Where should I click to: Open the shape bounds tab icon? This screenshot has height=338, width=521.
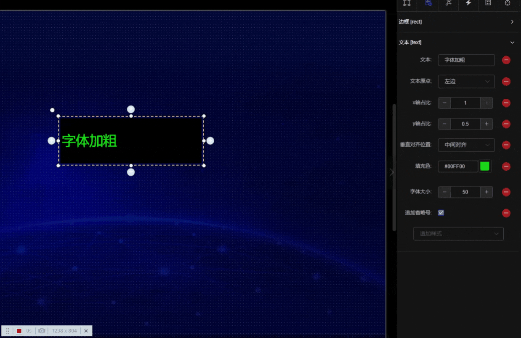(x=407, y=3)
